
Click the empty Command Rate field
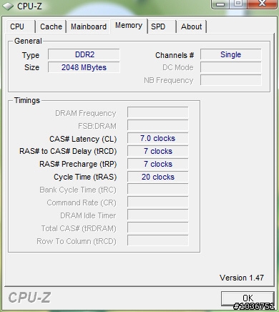coord(158,203)
